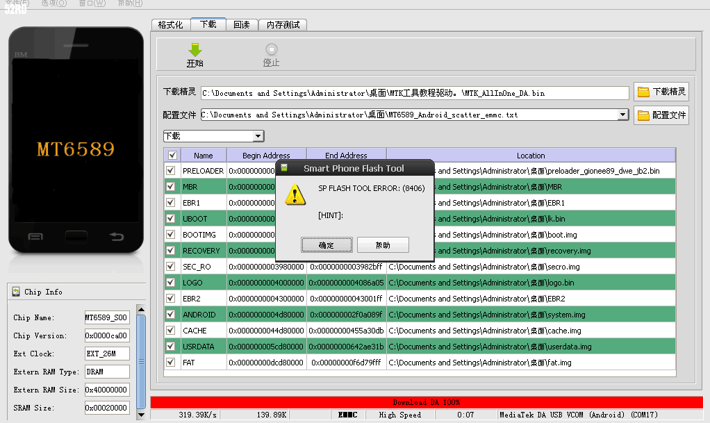The image size is (710, 423).
Task: Click the SRAM Size field 0x00020000
Action: click(x=107, y=408)
